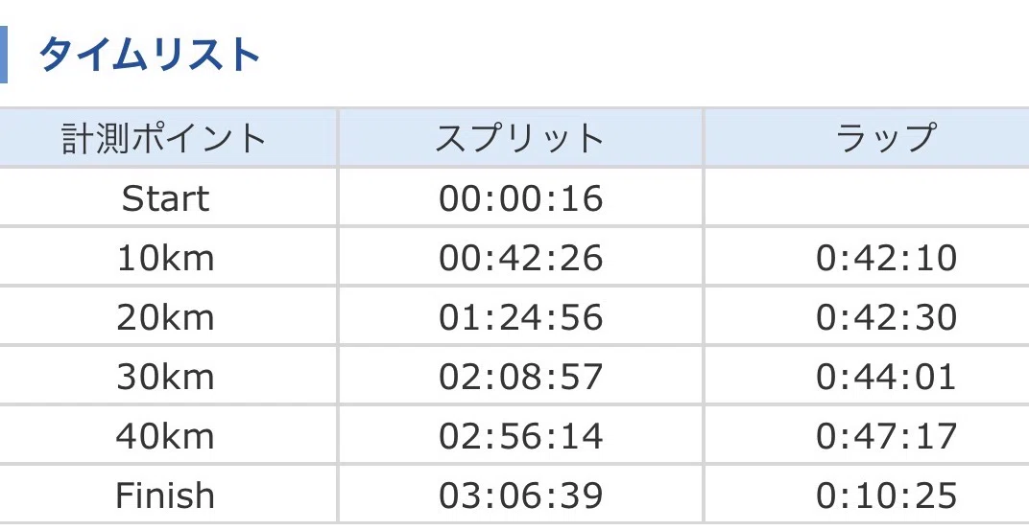
Task: Click the タイムリスト section heading
Action: click(149, 55)
